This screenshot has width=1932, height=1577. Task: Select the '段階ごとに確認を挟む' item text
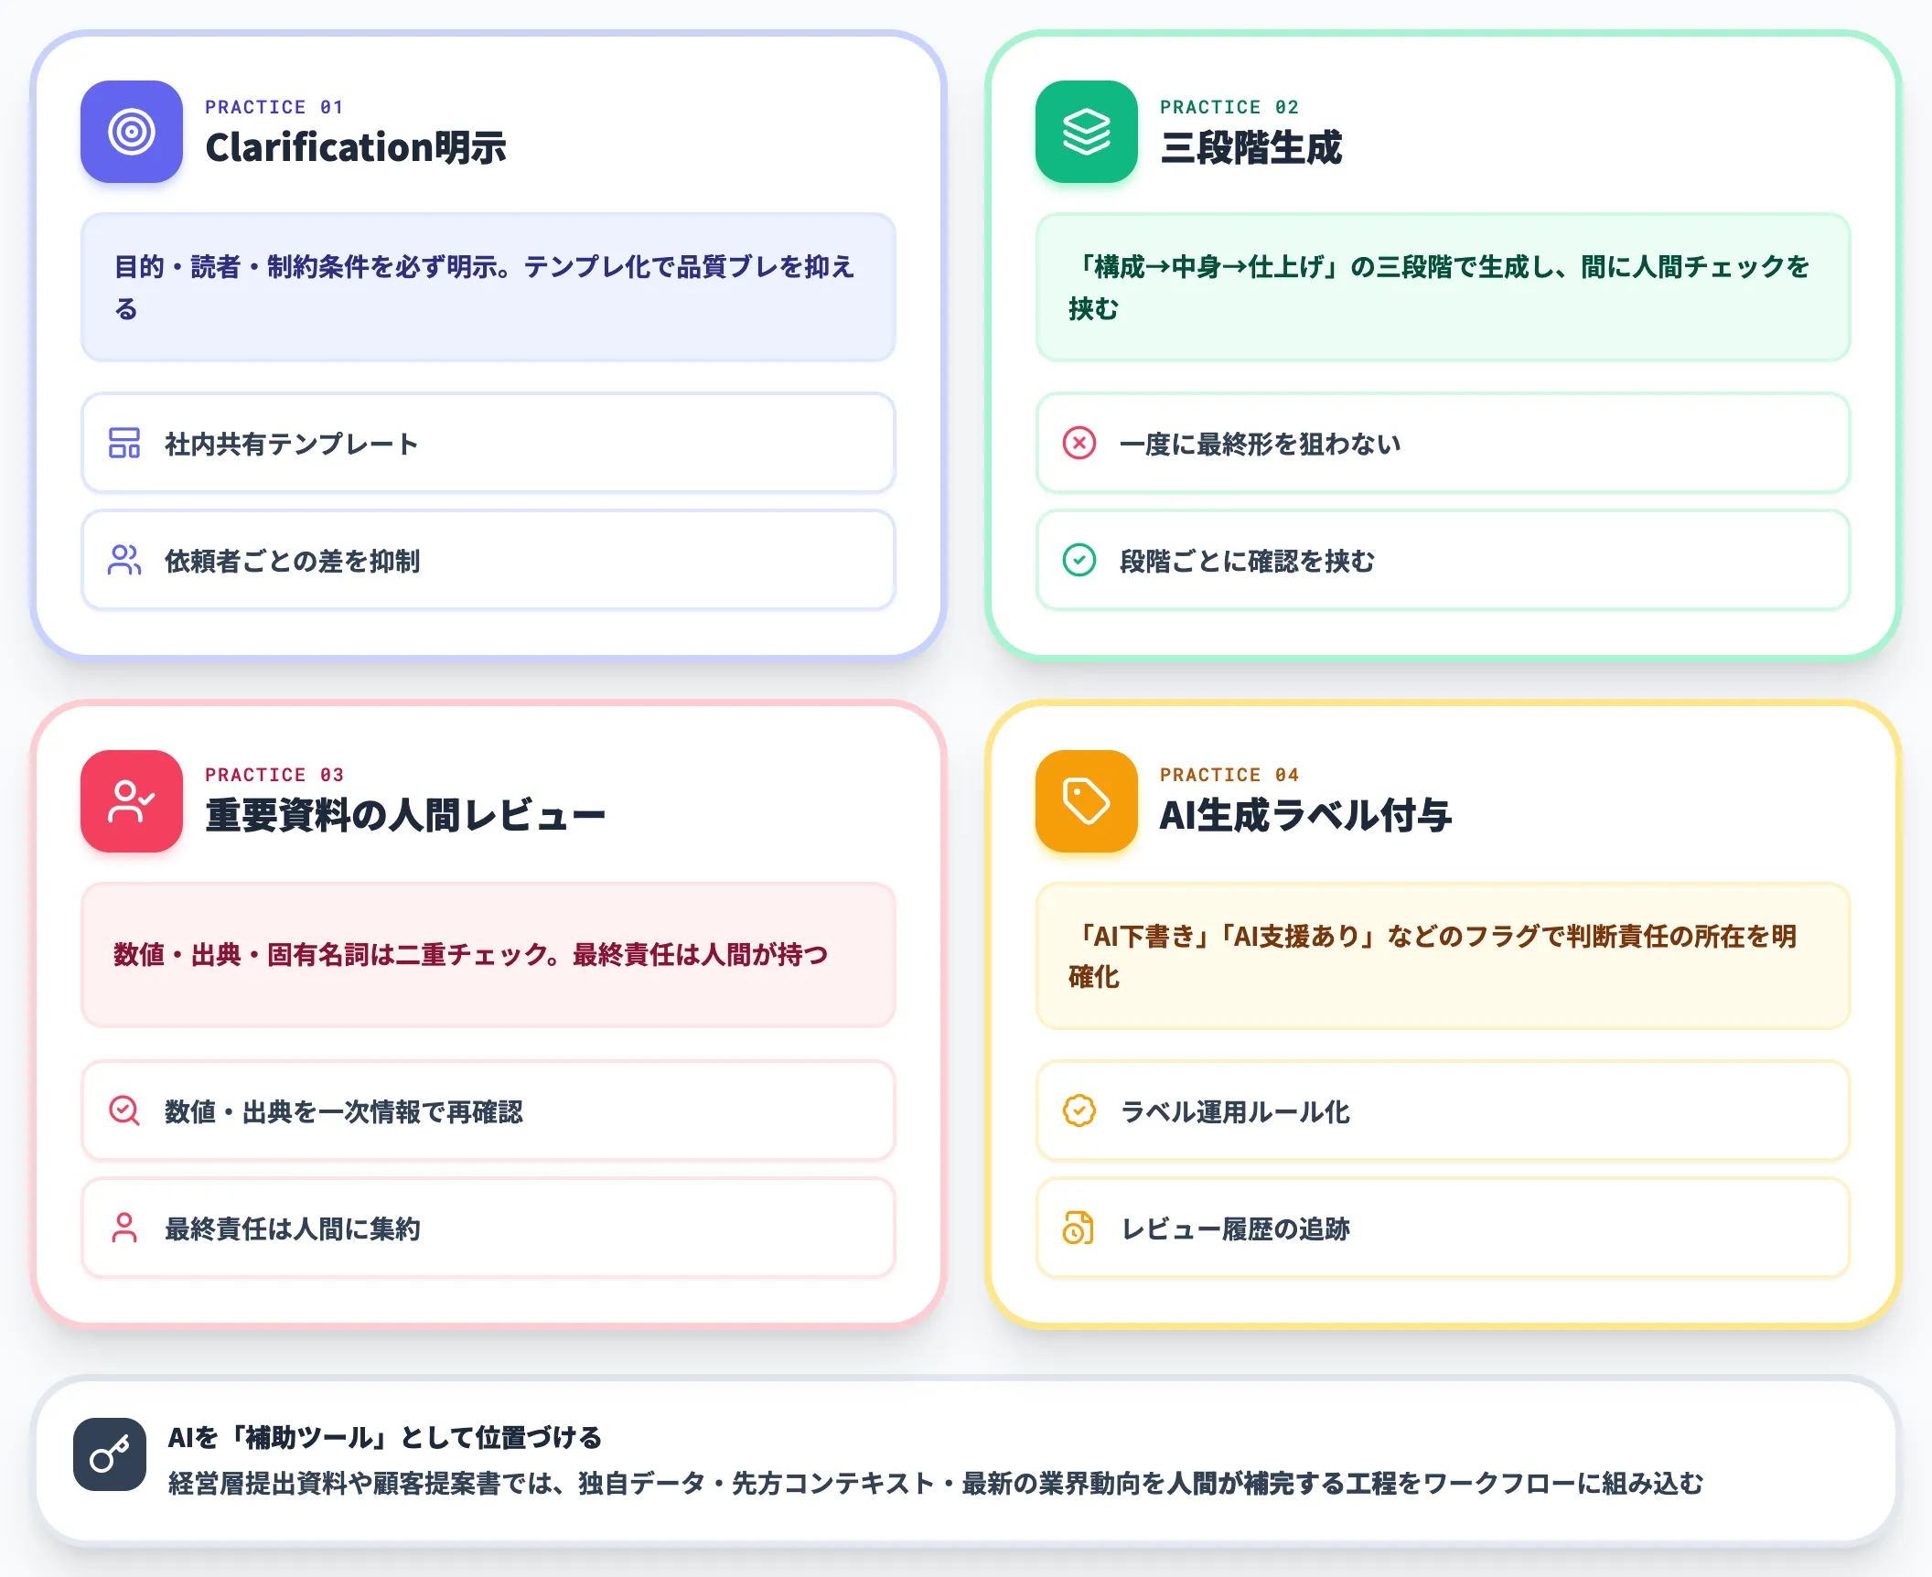1247,561
